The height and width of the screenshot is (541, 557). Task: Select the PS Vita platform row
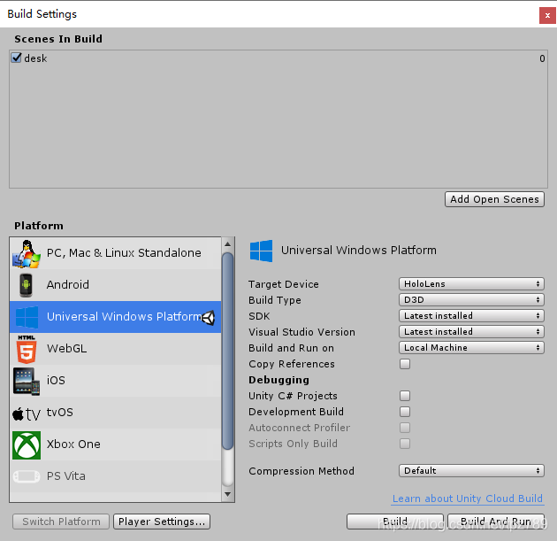pyautogui.click(x=116, y=476)
